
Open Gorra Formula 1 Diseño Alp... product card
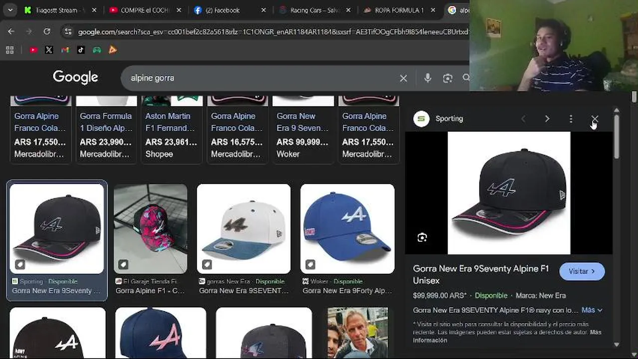click(x=106, y=129)
